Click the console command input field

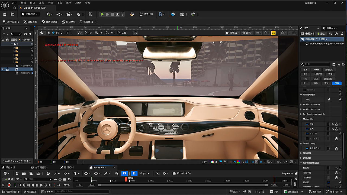click(x=82, y=192)
